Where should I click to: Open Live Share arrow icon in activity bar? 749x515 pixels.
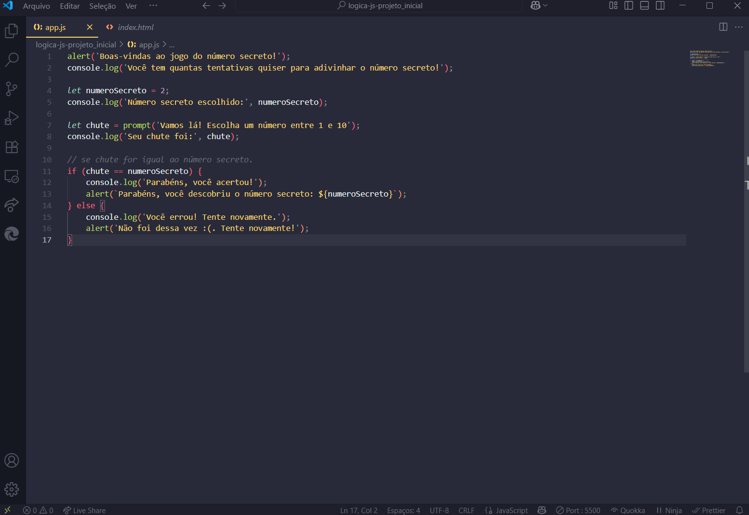[x=12, y=205]
